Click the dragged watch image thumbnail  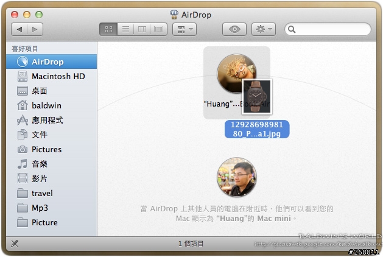pos(257,96)
